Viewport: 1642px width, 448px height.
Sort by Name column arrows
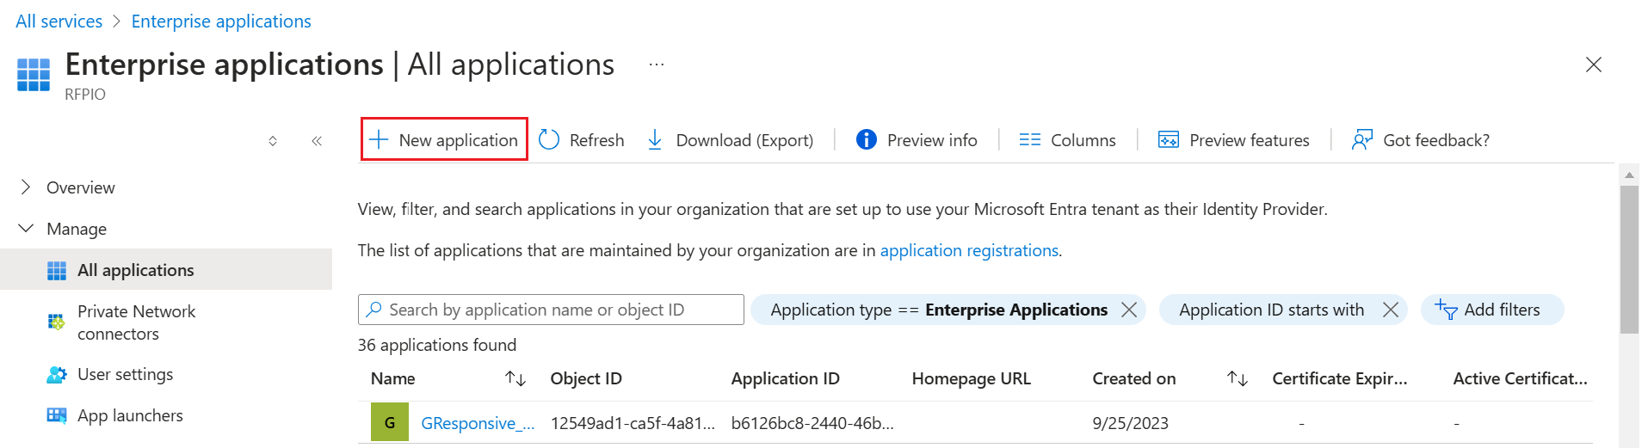click(x=515, y=378)
